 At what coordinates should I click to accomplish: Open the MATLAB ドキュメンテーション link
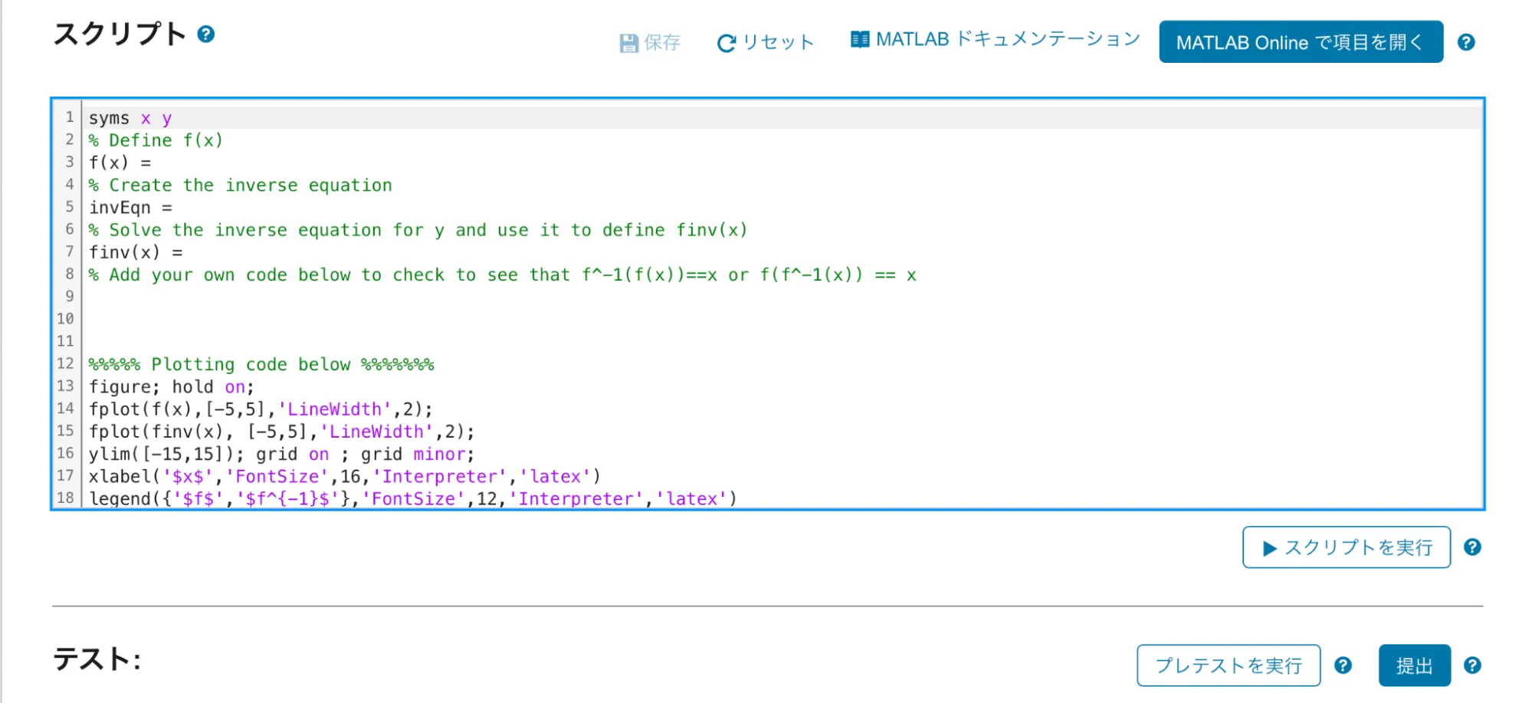1008,40
